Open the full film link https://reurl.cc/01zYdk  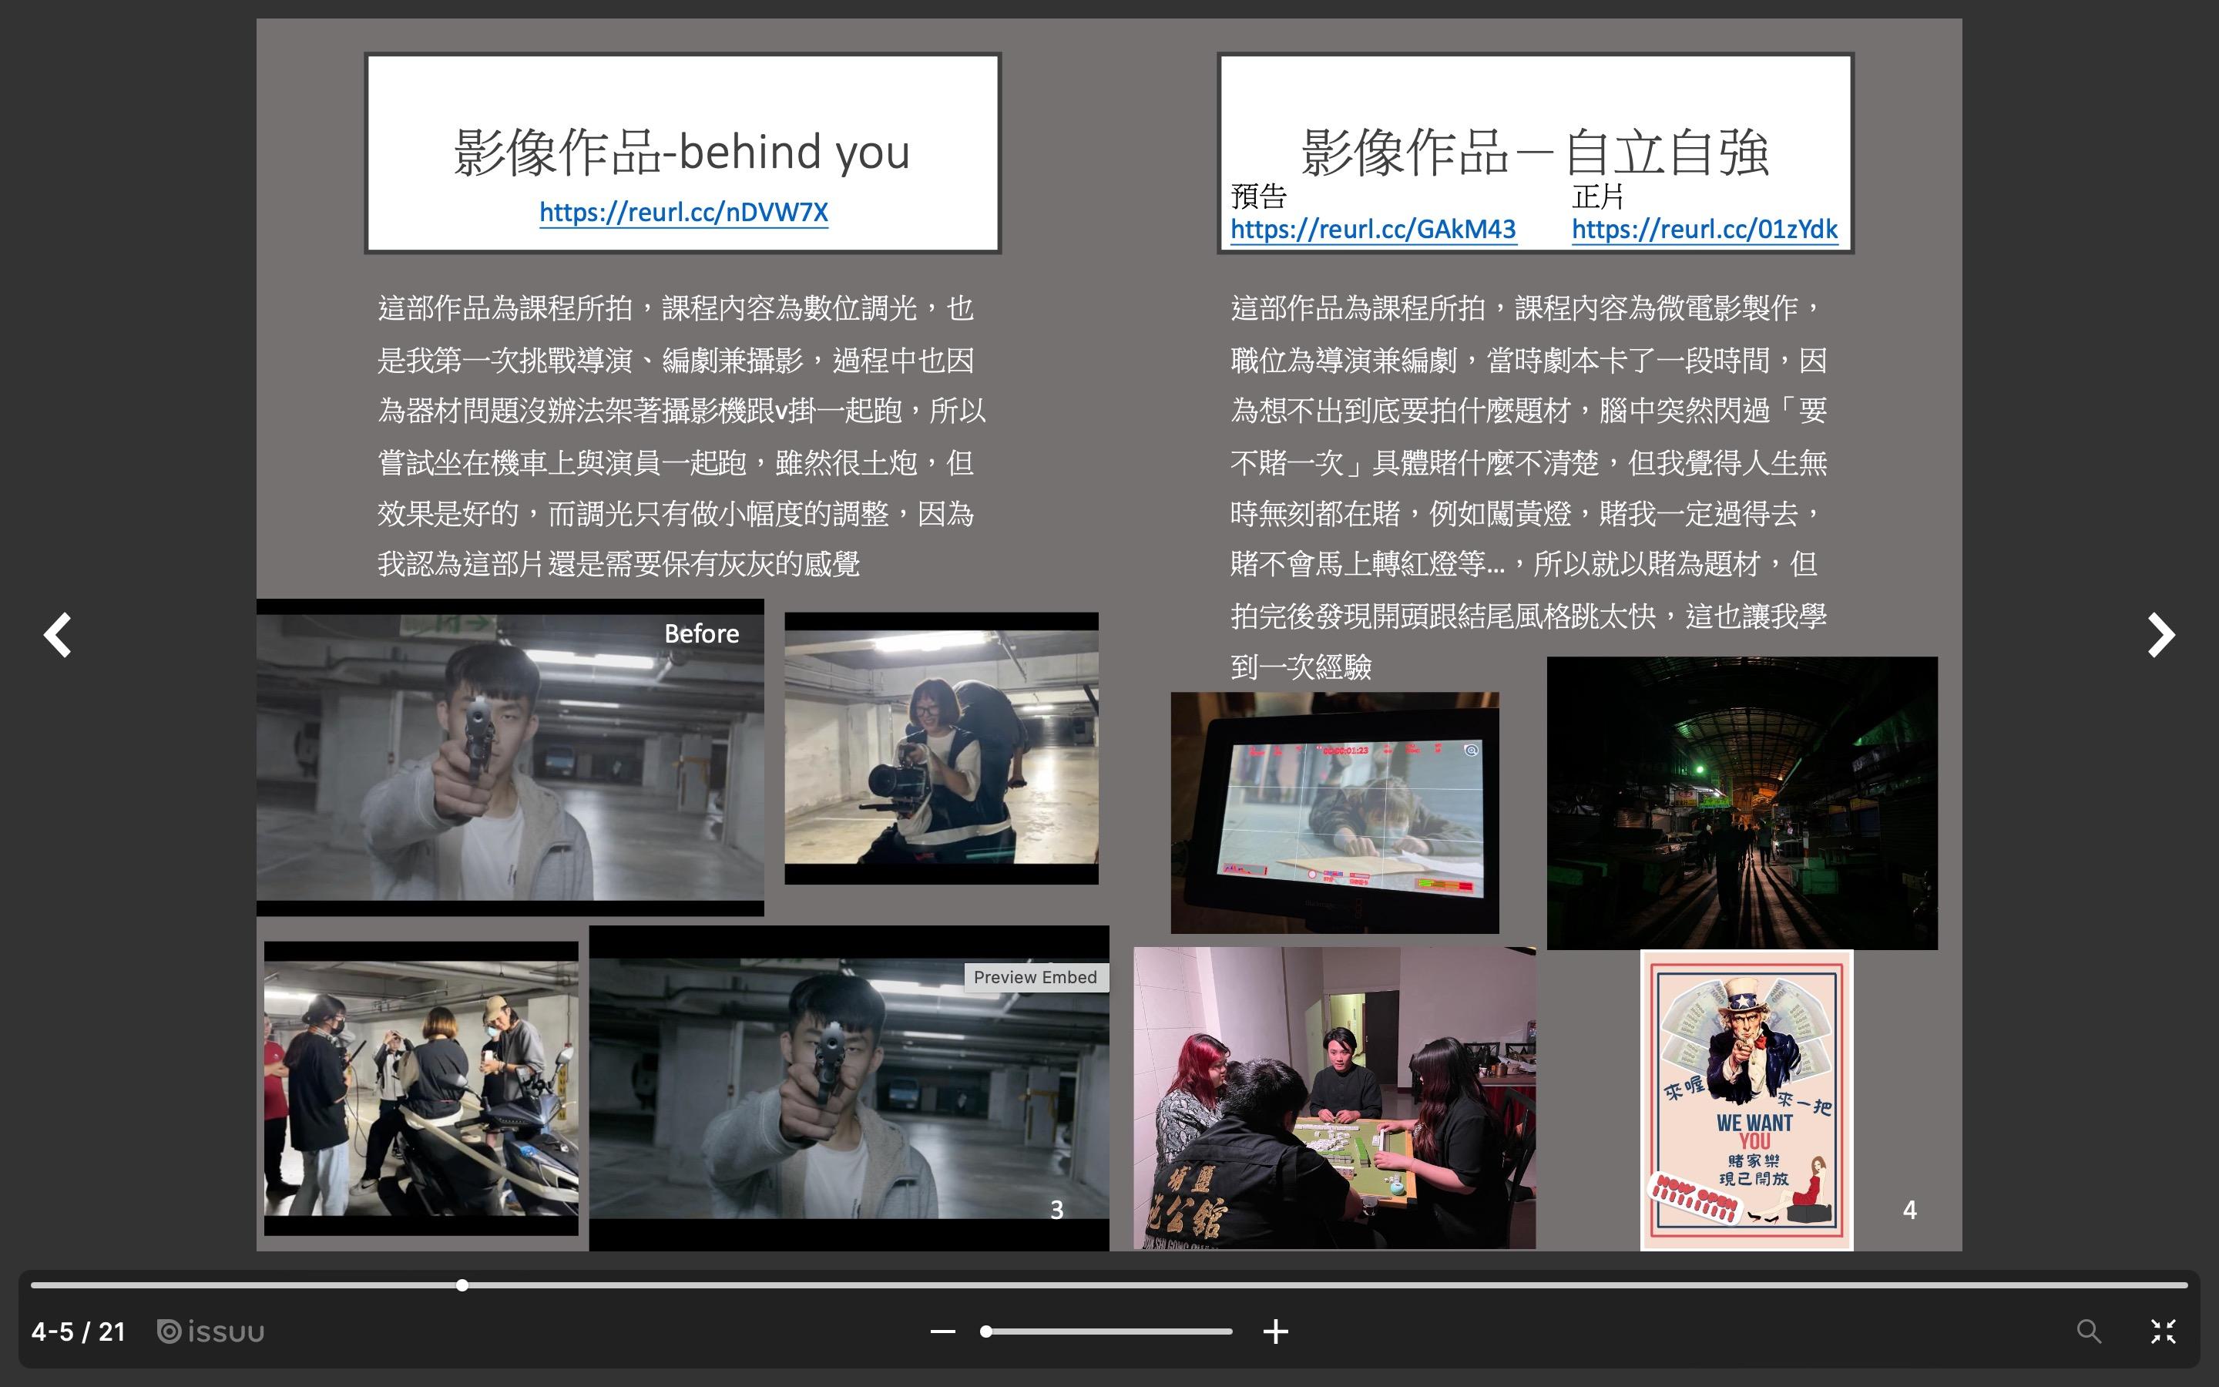click(1704, 230)
